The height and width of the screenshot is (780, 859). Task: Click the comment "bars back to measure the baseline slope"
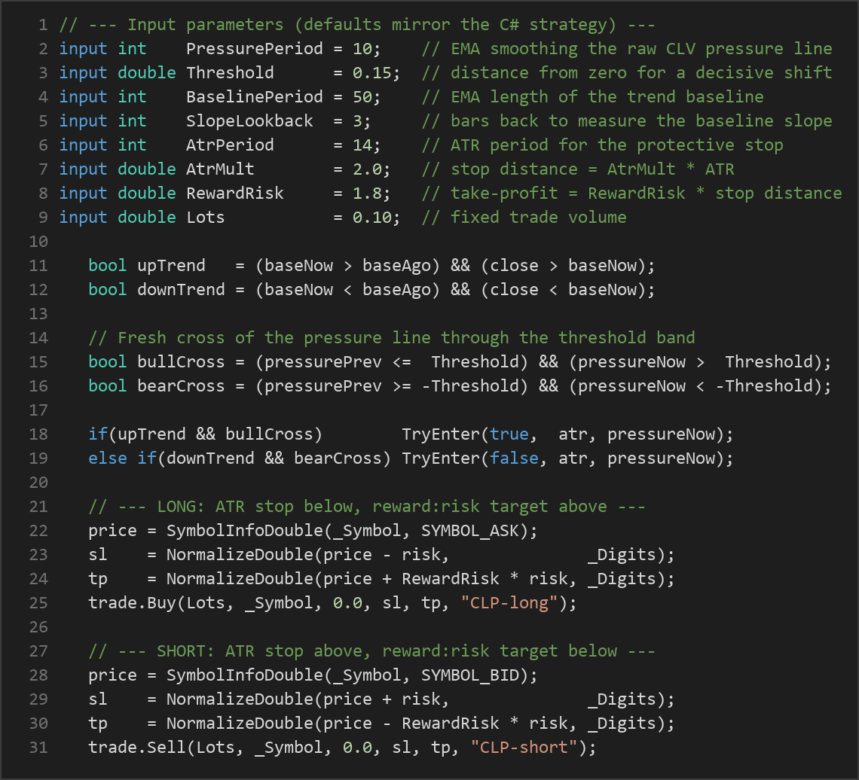click(x=627, y=121)
